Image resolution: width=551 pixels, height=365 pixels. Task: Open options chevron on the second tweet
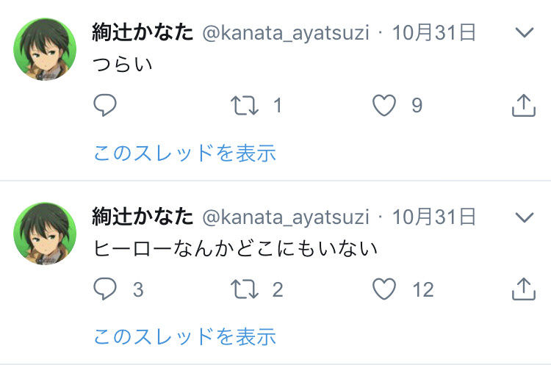point(525,217)
